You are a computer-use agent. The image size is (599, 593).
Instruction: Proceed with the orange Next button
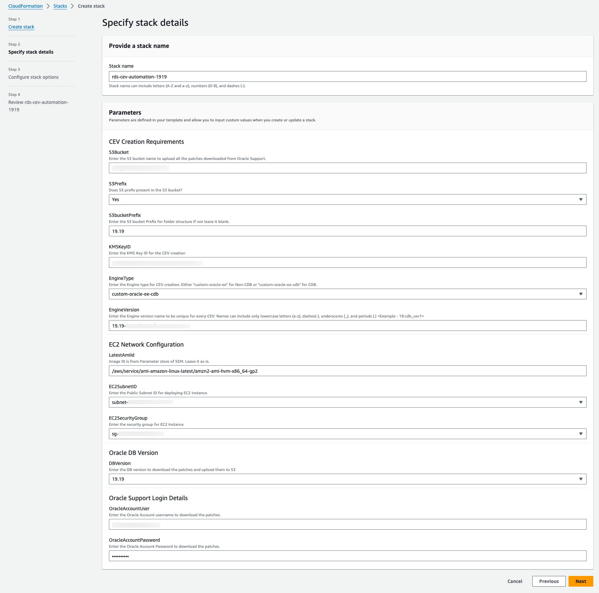pos(581,581)
